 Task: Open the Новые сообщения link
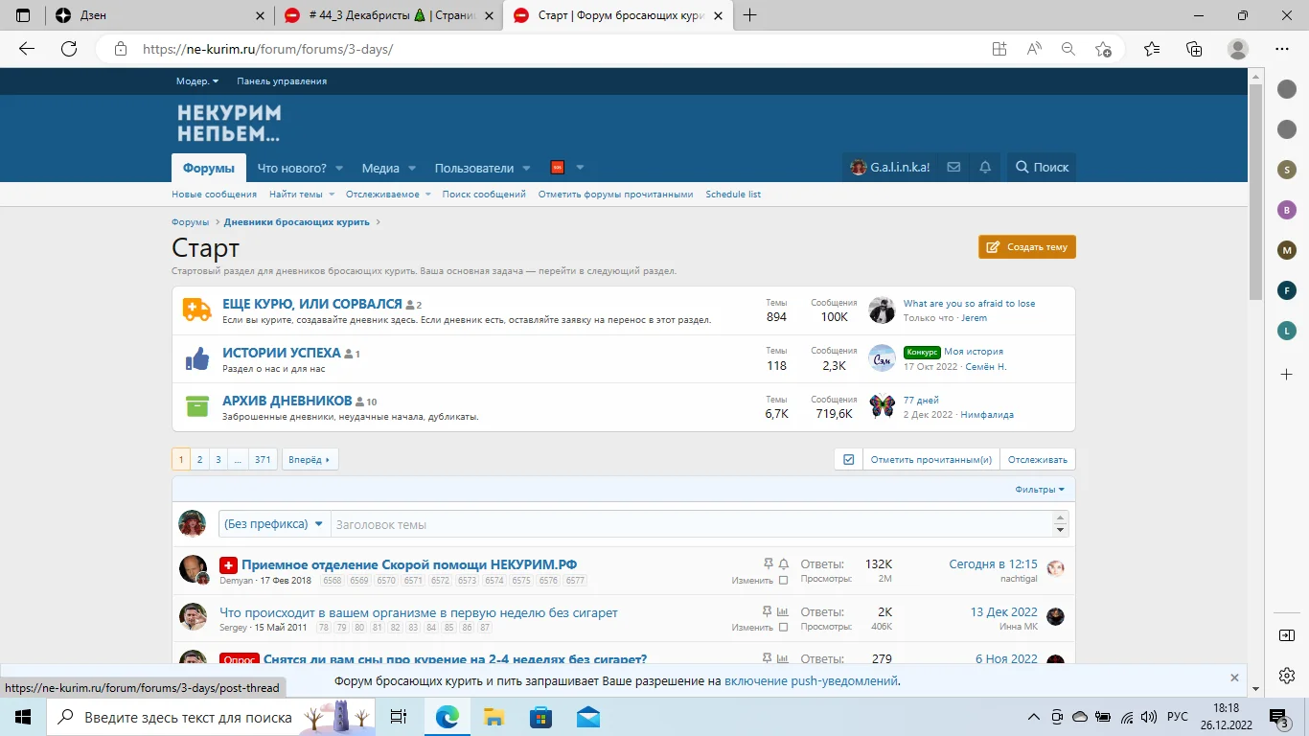point(215,195)
